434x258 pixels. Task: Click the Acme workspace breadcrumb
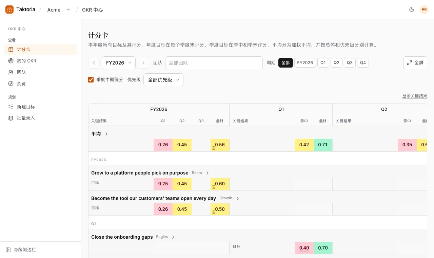coord(54,10)
